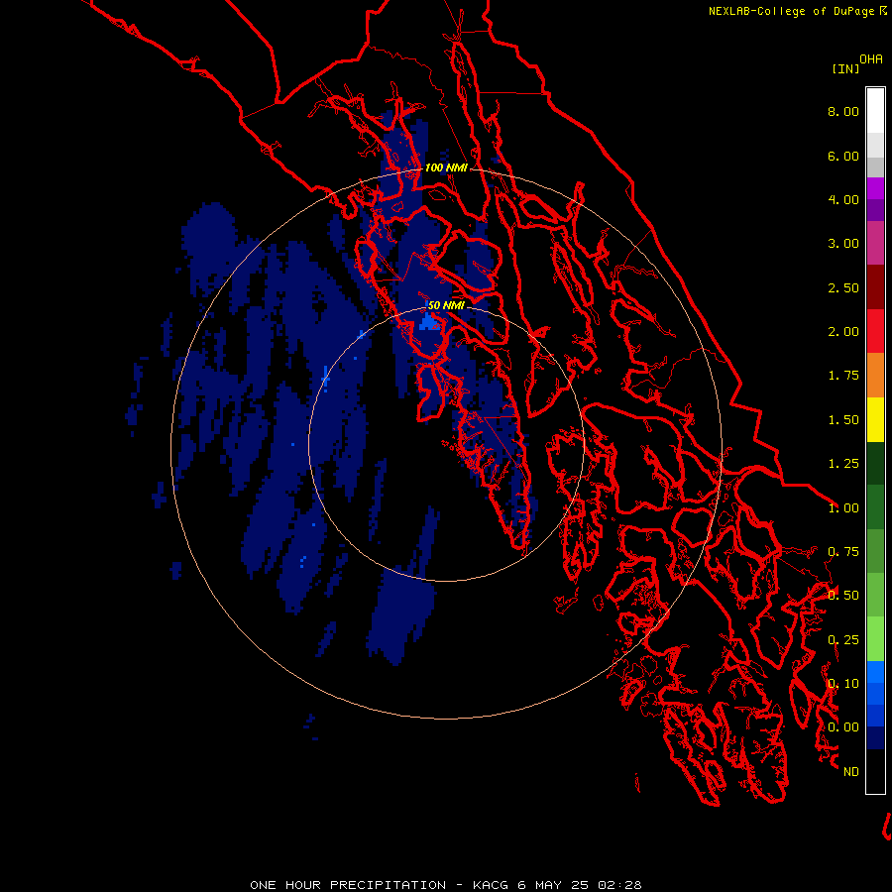Pick the pink legend swatch near 3.00
Image resolution: width=892 pixels, height=892 pixels.
tap(875, 244)
